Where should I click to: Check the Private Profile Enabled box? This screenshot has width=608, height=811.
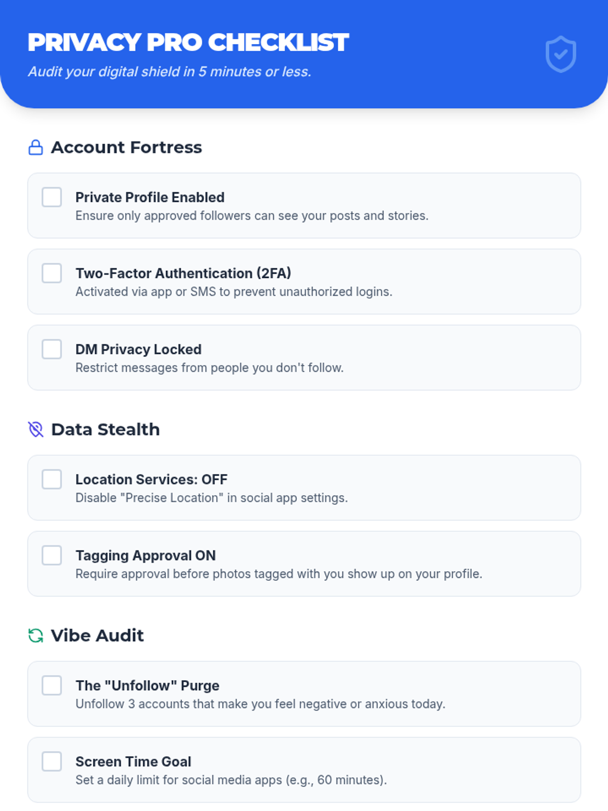click(x=52, y=197)
